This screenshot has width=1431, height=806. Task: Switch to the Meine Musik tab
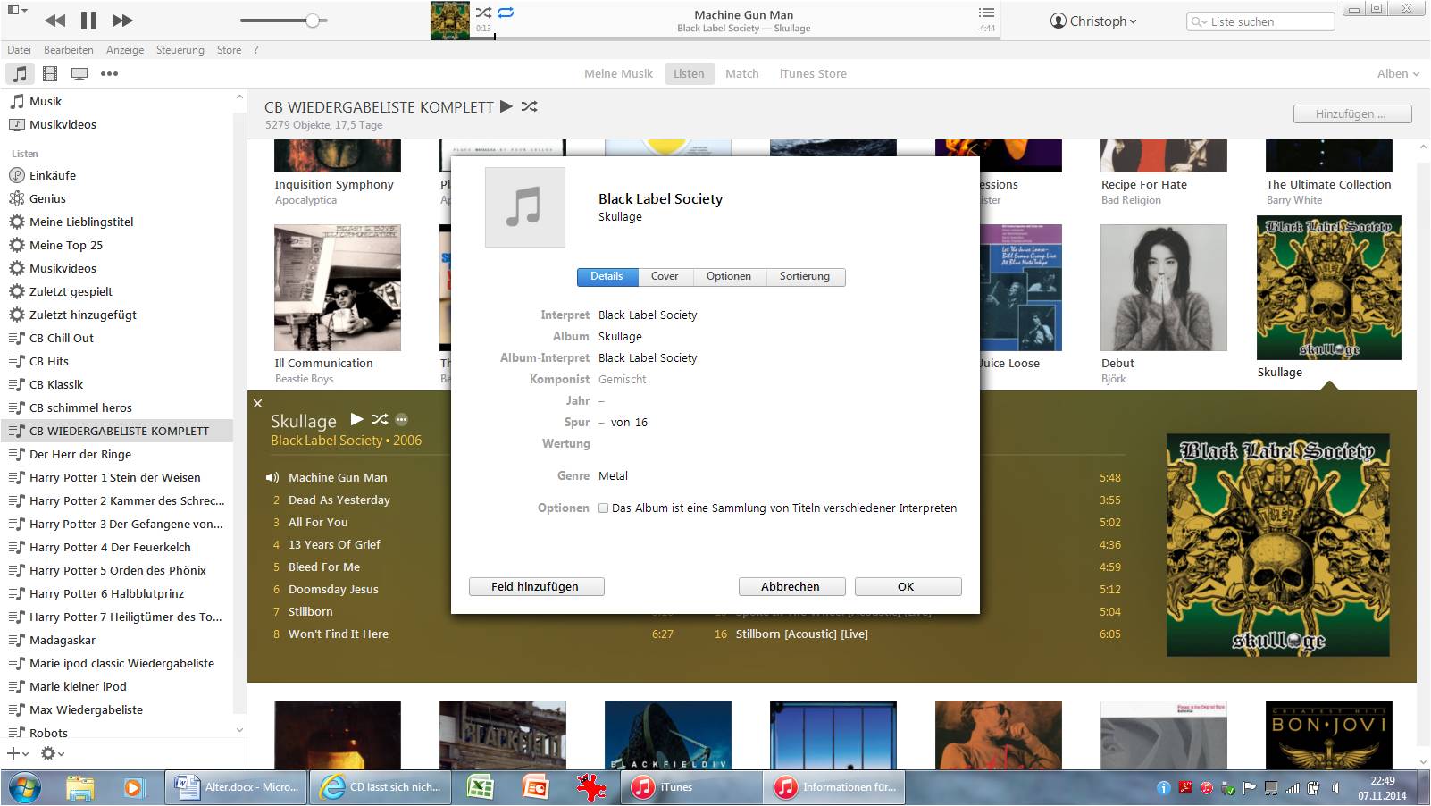point(618,74)
